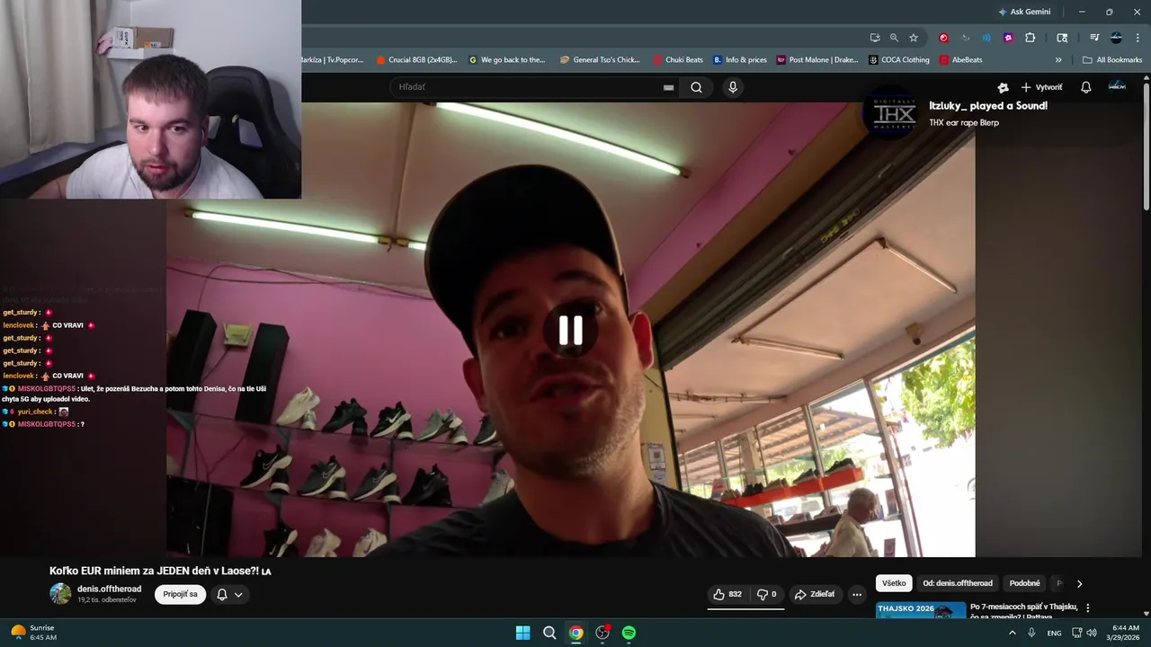The width and height of the screenshot is (1151, 647).
Task: Open the denis.offtheroad channel name link
Action: click(109, 589)
